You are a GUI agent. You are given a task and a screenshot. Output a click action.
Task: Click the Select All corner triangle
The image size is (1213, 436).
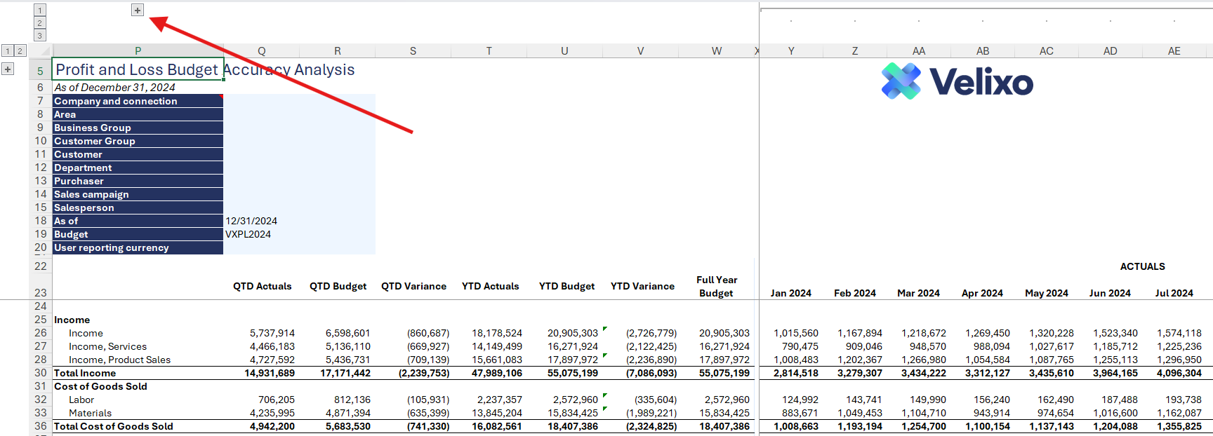pos(46,51)
